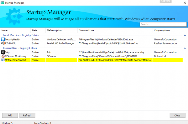
Task: Click the MSASCuiL.exe command line
Action: click(x=106, y=39)
